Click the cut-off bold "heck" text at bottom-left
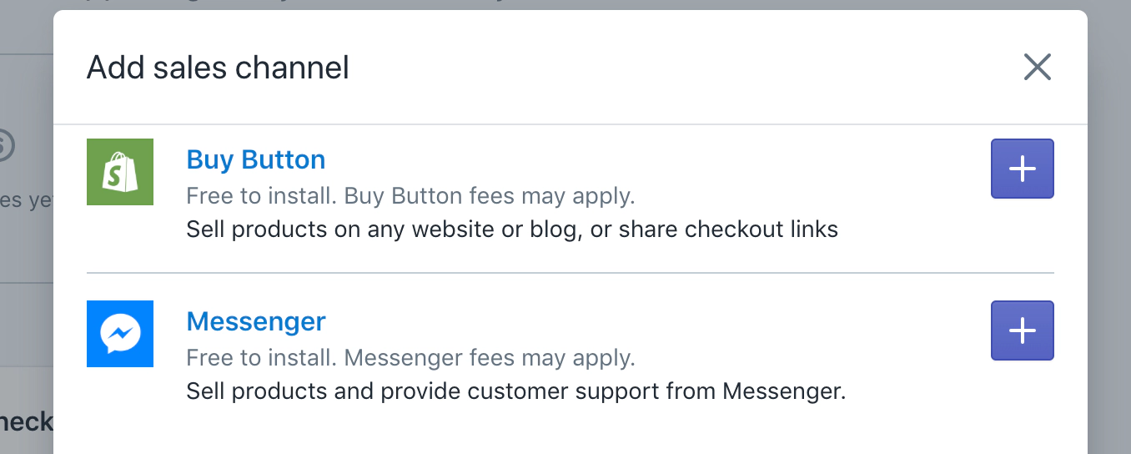 [25, 421]
